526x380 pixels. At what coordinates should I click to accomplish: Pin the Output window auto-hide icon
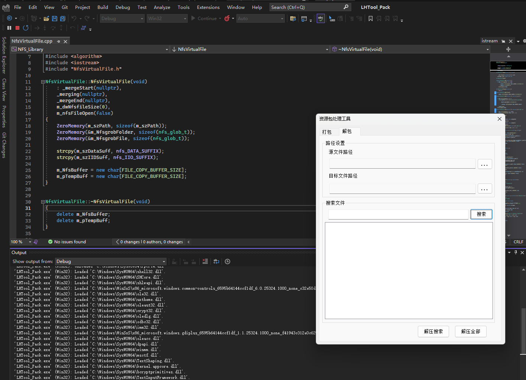coord(516,253)
